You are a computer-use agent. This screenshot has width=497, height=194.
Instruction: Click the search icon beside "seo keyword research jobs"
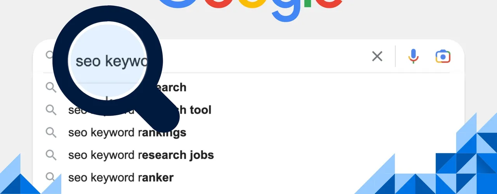[x=51, y=155]
